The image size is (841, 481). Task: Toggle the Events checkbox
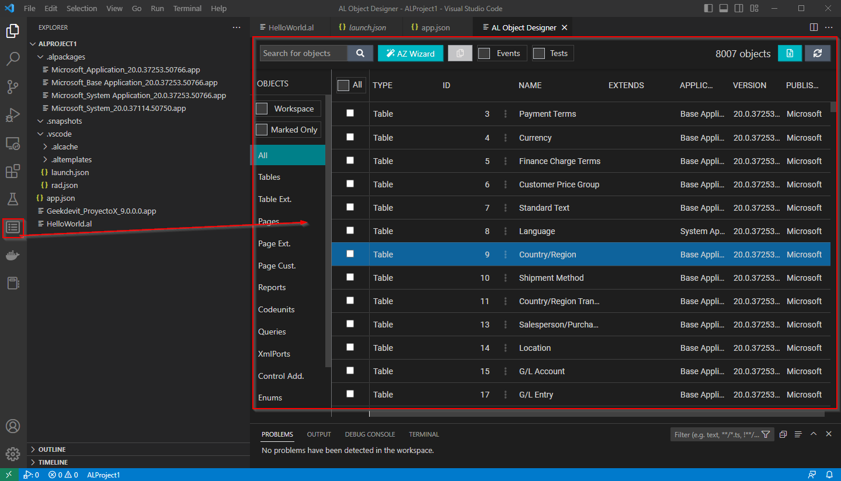pos(484,54)
